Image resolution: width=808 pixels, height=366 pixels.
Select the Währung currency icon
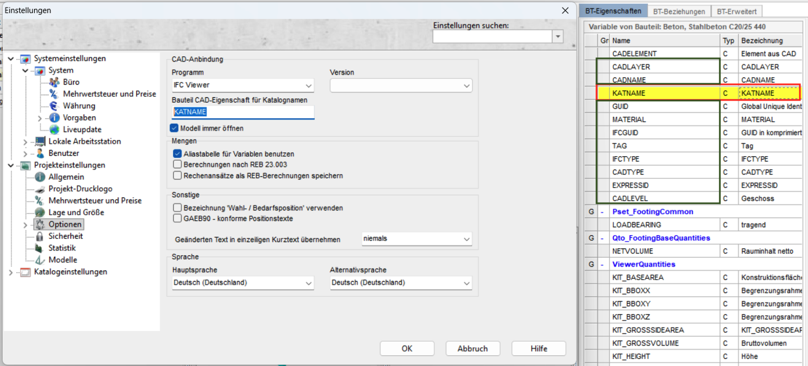coord(54,106)
